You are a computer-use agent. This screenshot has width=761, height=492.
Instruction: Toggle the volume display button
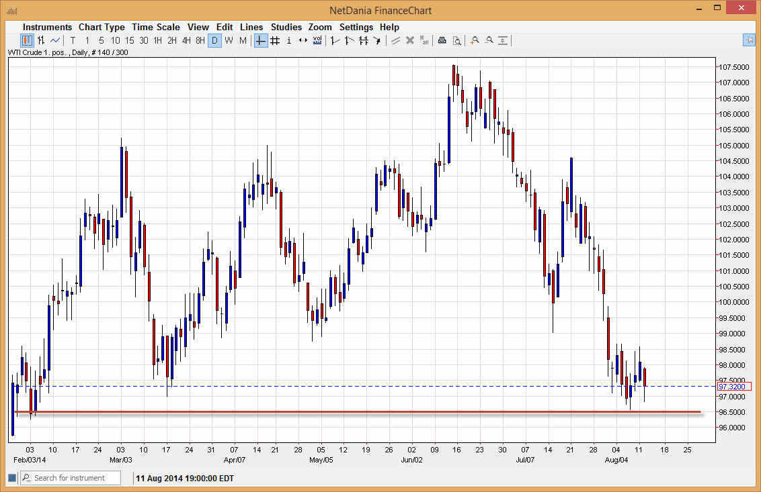pos(317,40)
